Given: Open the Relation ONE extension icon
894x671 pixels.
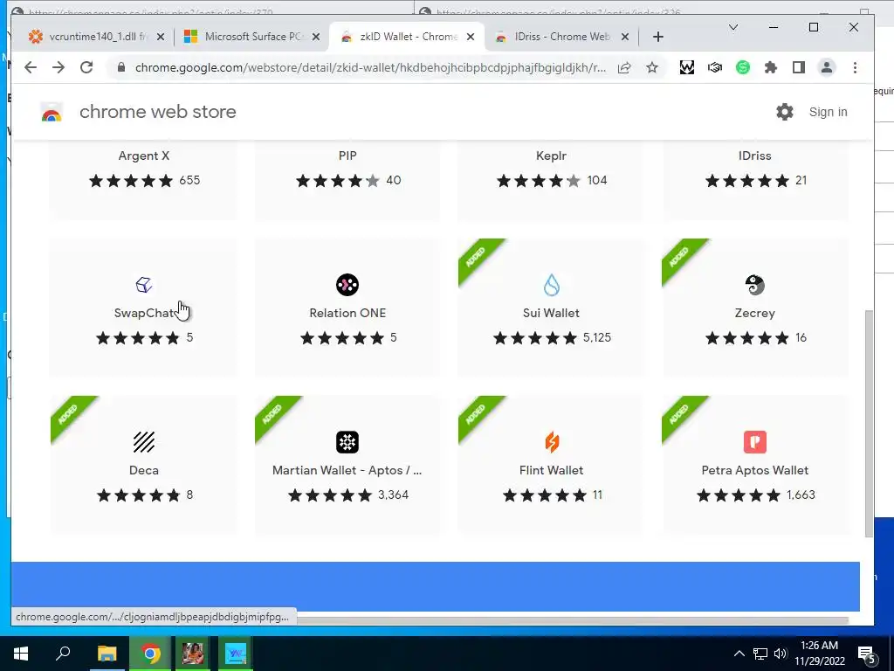Looking at the screenshot, I should (x=347, y=284).
